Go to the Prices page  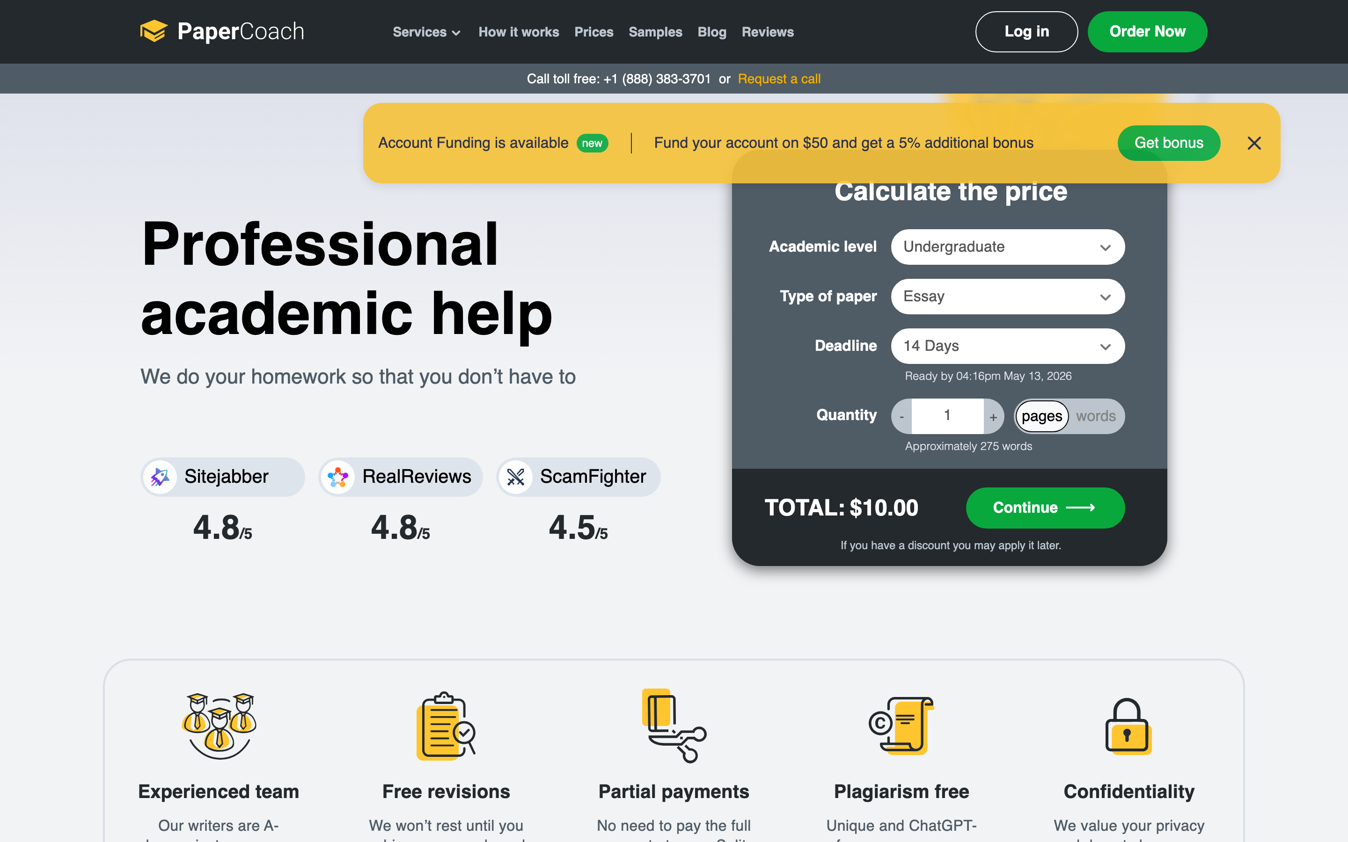(594, 32)
